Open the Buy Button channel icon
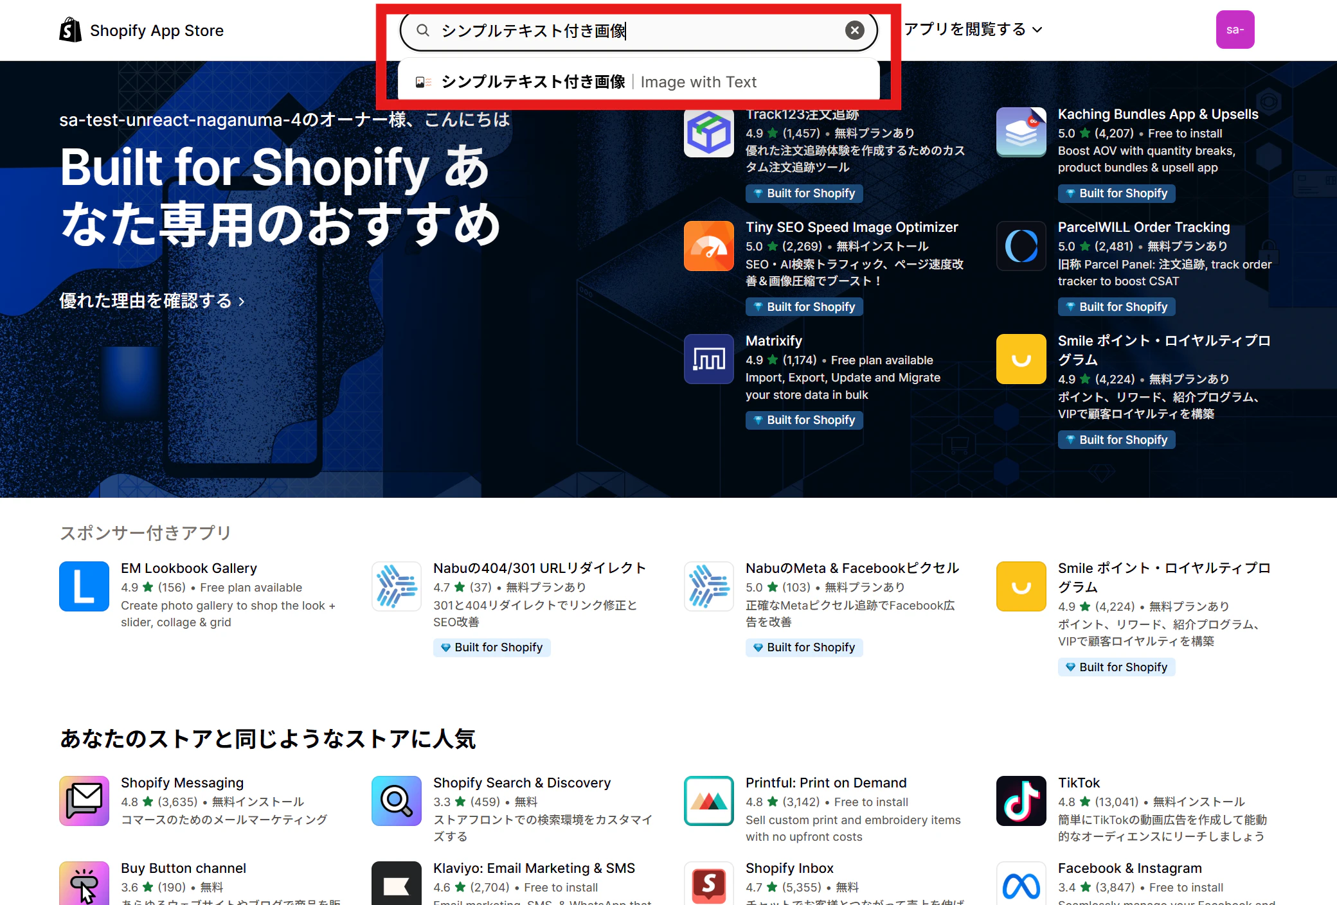 click(x=84, y=883)
